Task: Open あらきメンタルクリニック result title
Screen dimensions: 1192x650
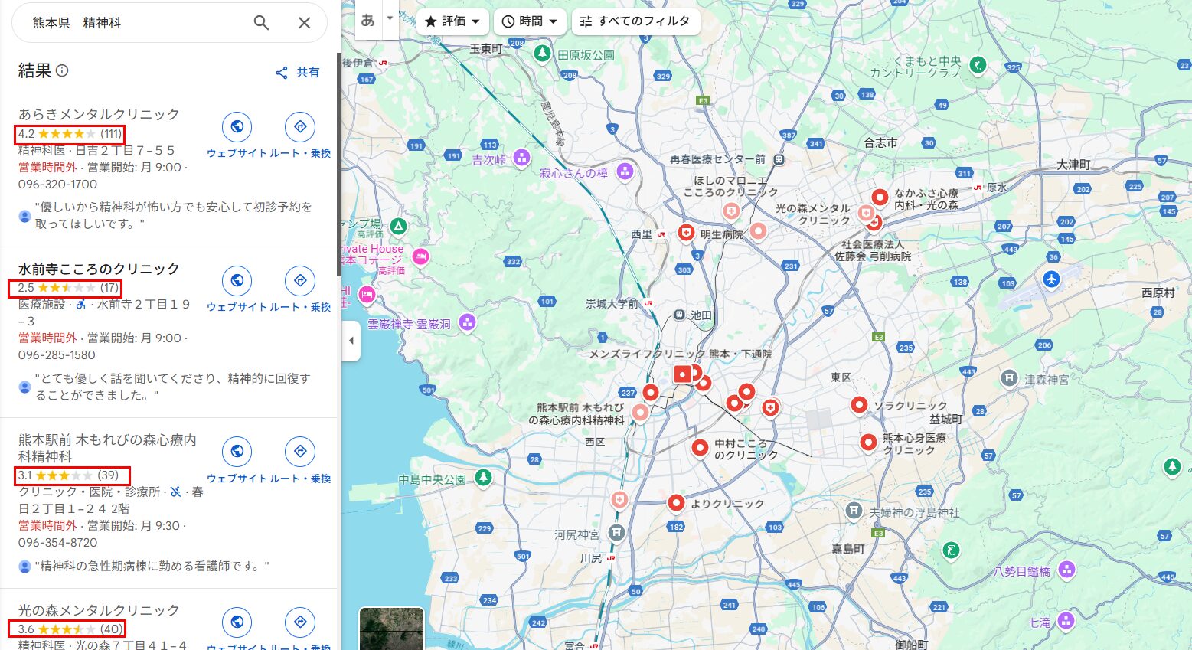Action: (99, 114)
